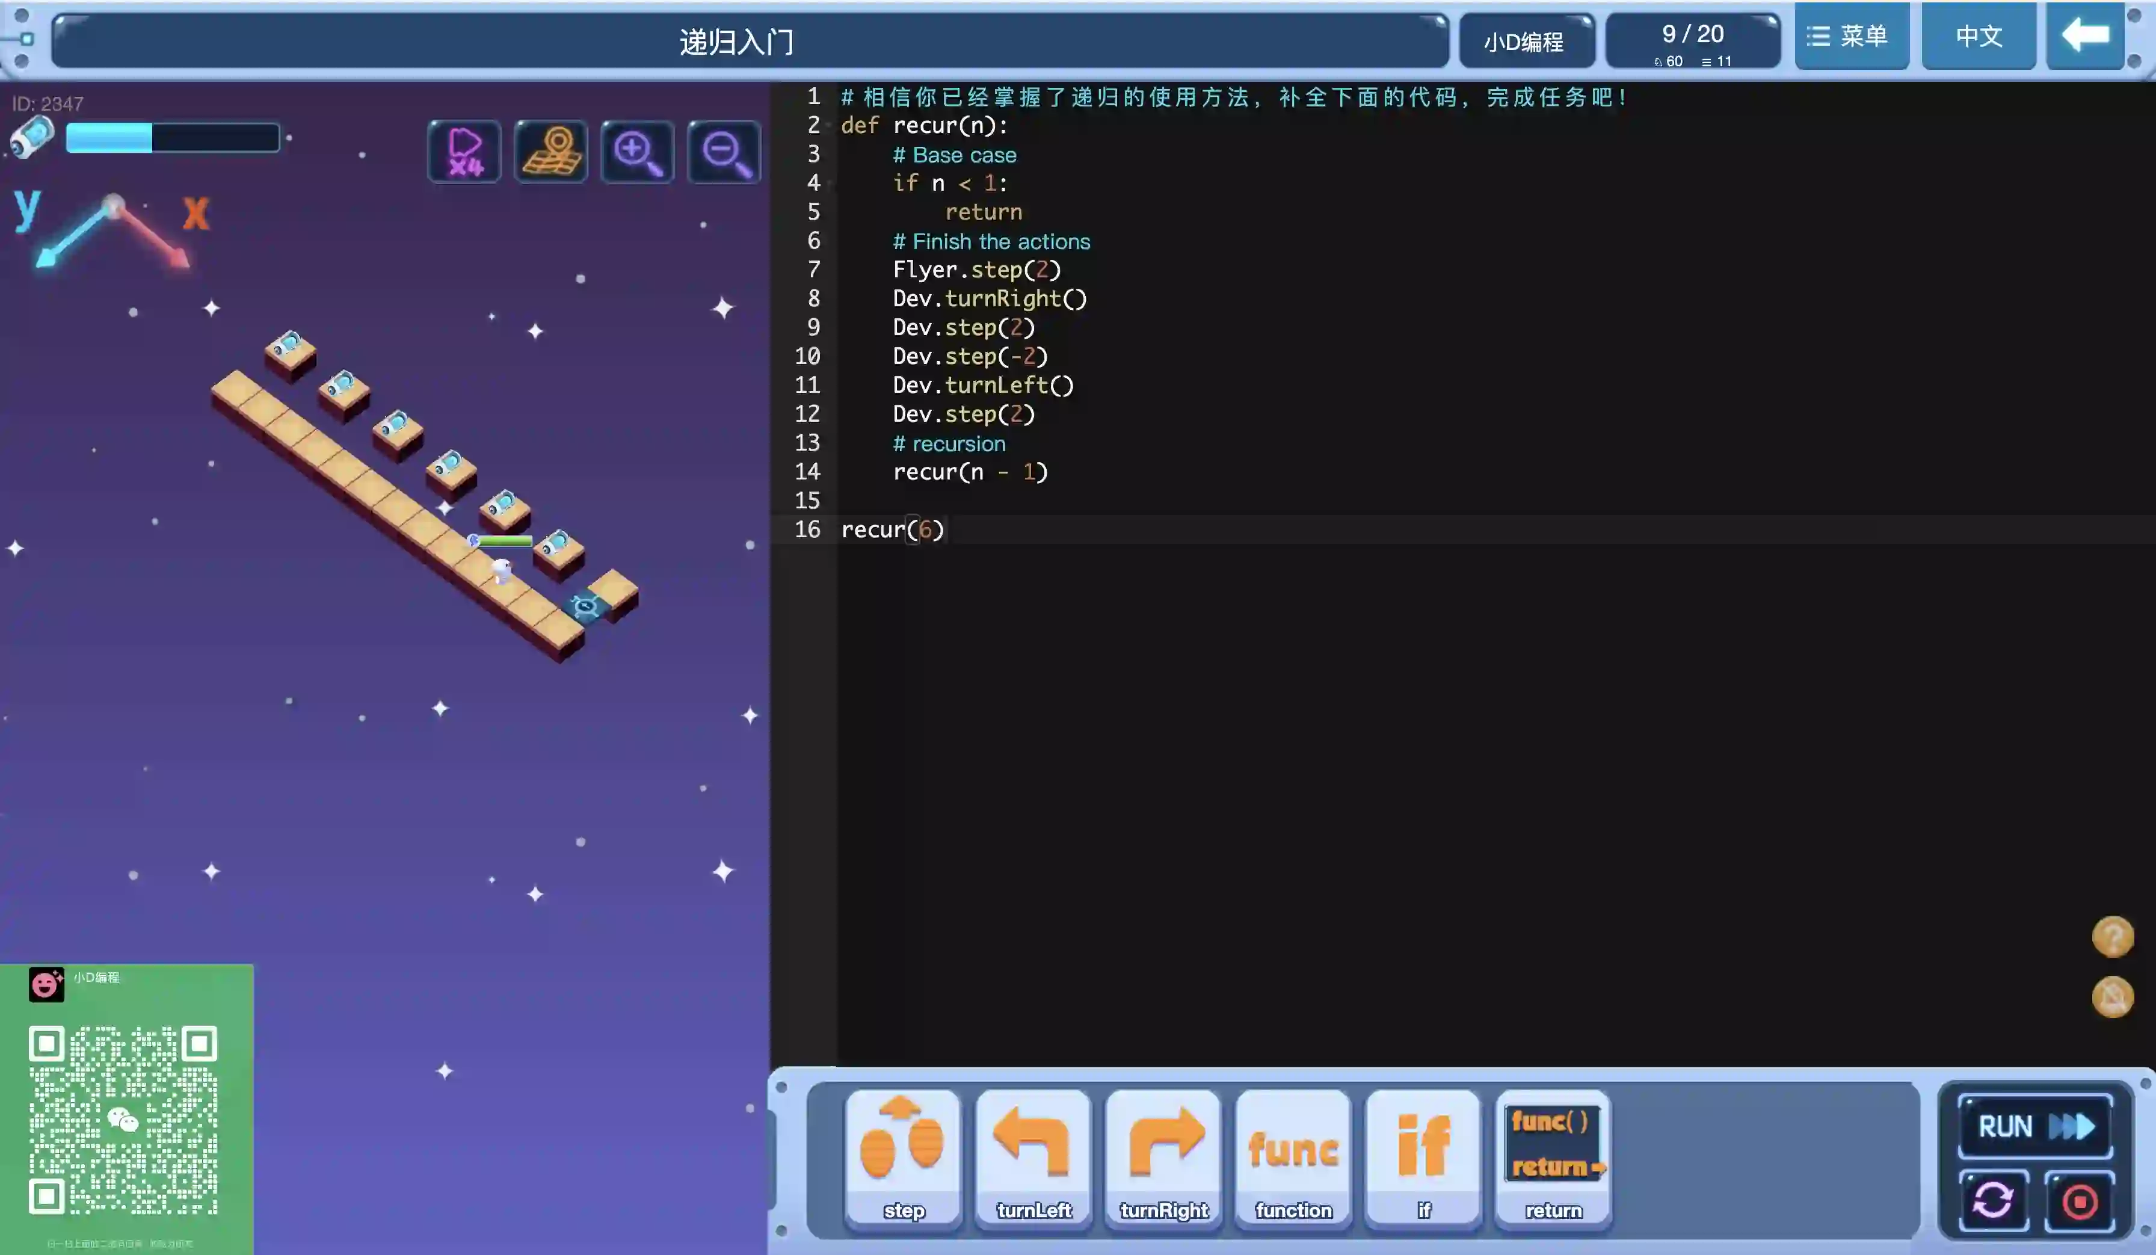The width and height of the screenshot is (2156, 1255).
Task: Insert a turnLeft code block
Action: [x=1033, y=1158]
